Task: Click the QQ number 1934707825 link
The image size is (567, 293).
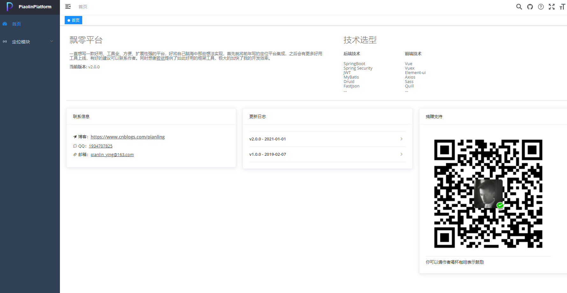Action: (100, 146)
